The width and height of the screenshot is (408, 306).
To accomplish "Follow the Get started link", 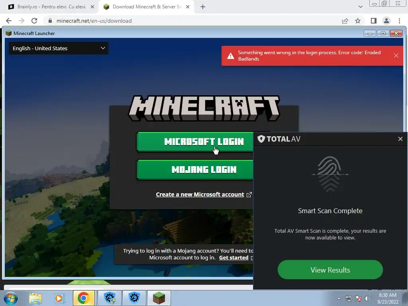I will pos(233,258).
